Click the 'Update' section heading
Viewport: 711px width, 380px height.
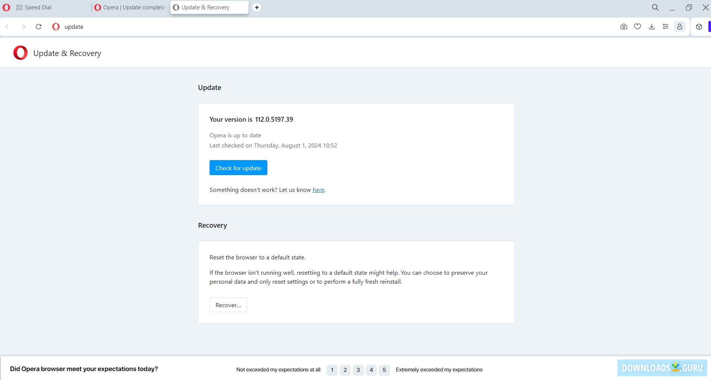pos(210,87)
